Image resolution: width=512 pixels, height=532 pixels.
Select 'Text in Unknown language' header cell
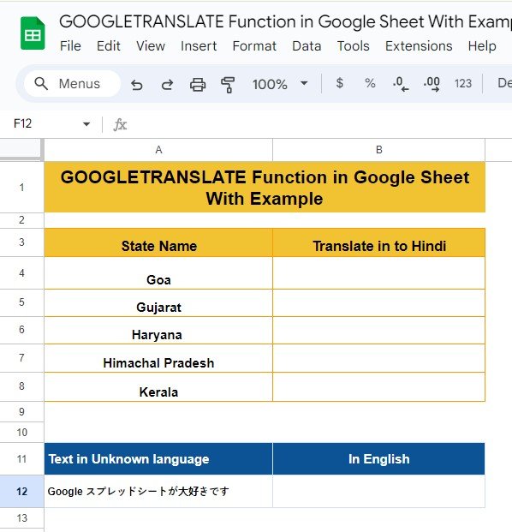pos(158,458)
